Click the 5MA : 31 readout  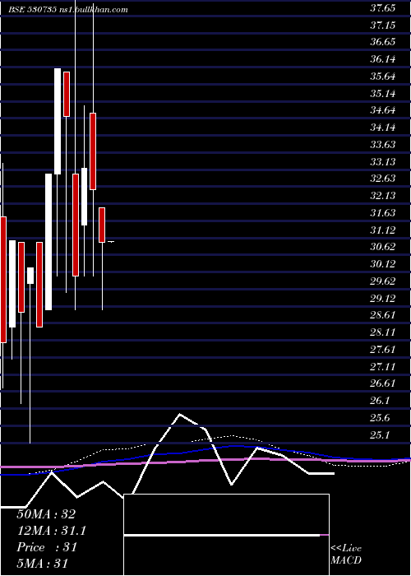[43, 564]
